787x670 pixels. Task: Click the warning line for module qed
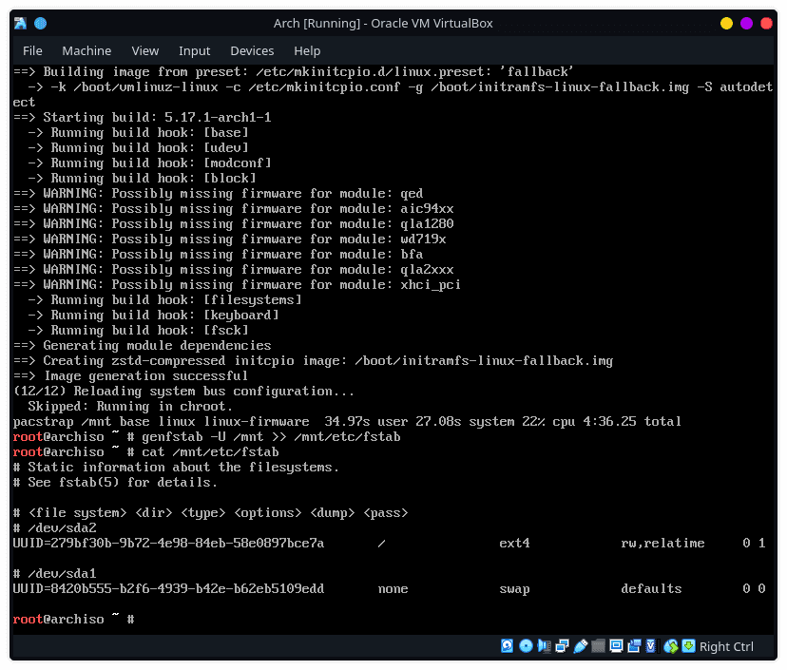pos(218,193)
